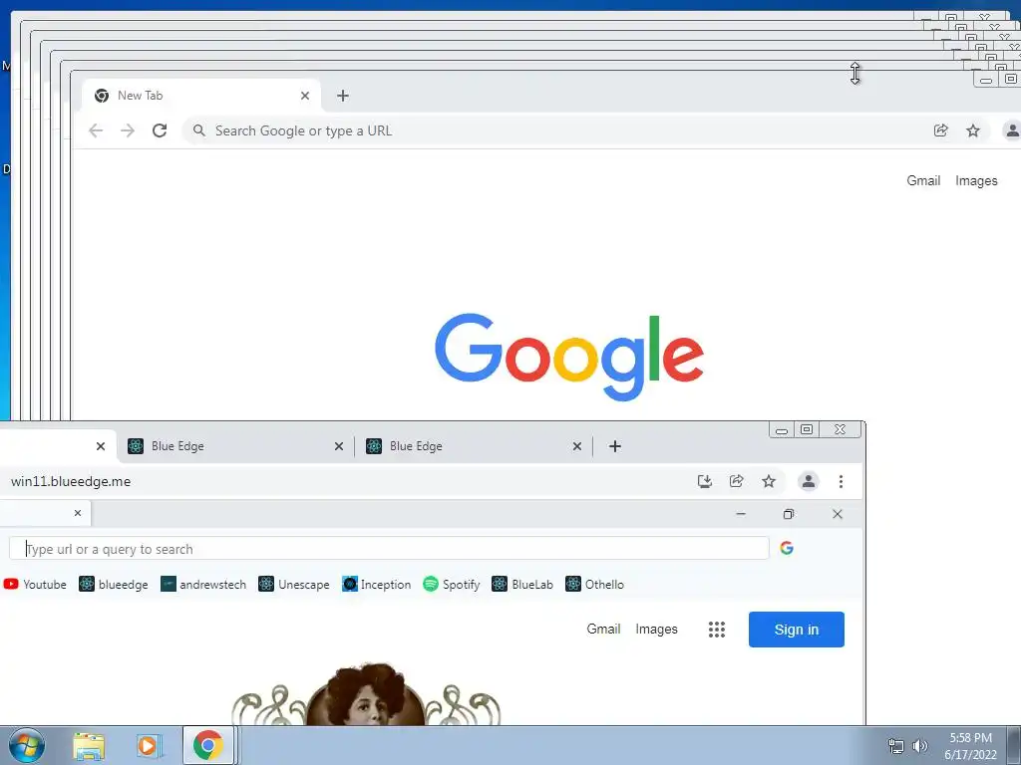Open profile avatar in Blue Edge window
This screenshot has width=1021, height=765.
pyautogui.click(x=808, y=481)
